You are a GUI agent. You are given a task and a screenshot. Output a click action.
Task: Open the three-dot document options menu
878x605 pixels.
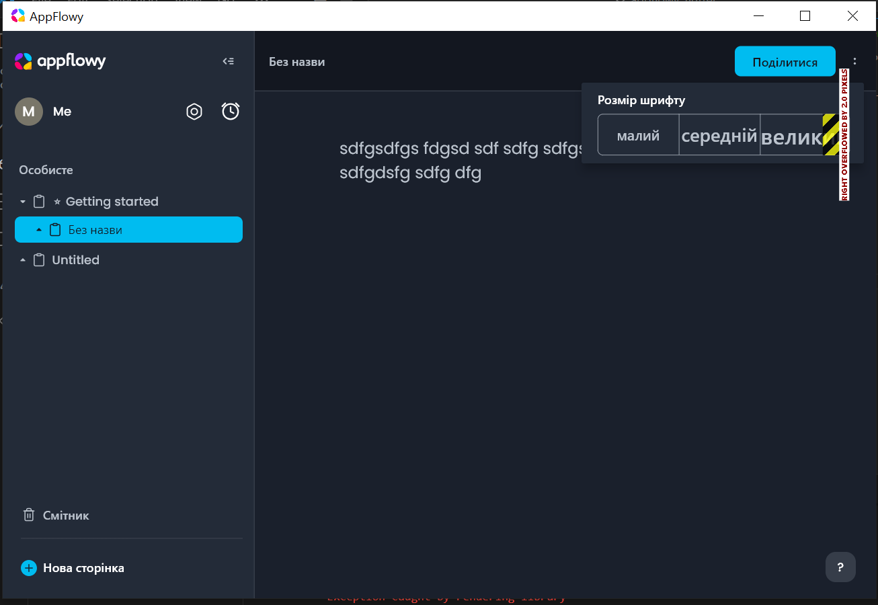click(854, 61)
